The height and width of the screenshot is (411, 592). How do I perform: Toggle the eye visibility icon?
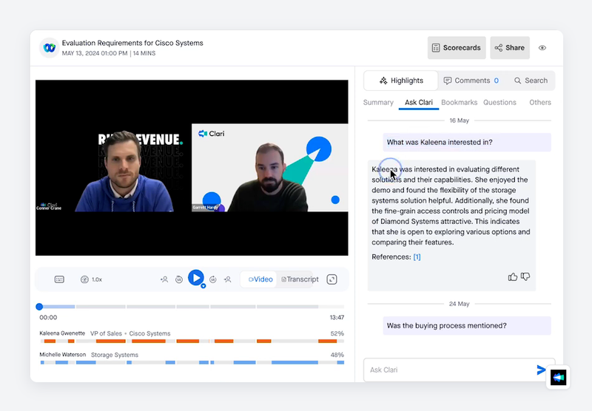(x=542, y=48)
